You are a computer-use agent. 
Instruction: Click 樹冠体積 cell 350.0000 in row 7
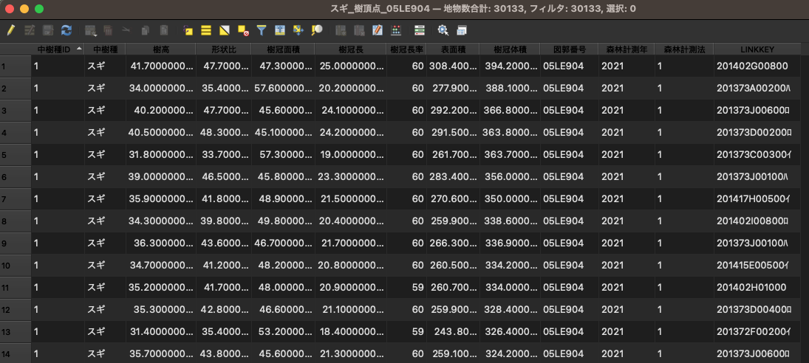(510, 198)
